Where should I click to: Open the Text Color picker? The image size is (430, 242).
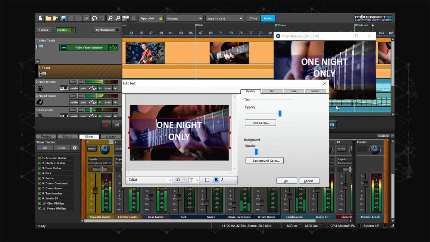260,122
